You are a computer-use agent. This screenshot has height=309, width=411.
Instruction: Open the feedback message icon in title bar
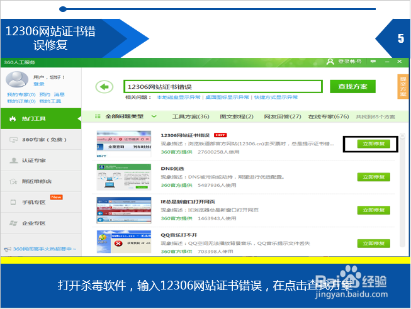click(x=373, y=61)
